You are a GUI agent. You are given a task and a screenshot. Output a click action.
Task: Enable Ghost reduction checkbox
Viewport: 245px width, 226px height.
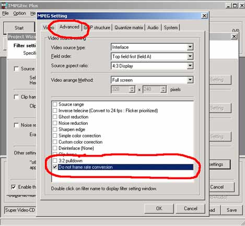(x=55, y=117)
